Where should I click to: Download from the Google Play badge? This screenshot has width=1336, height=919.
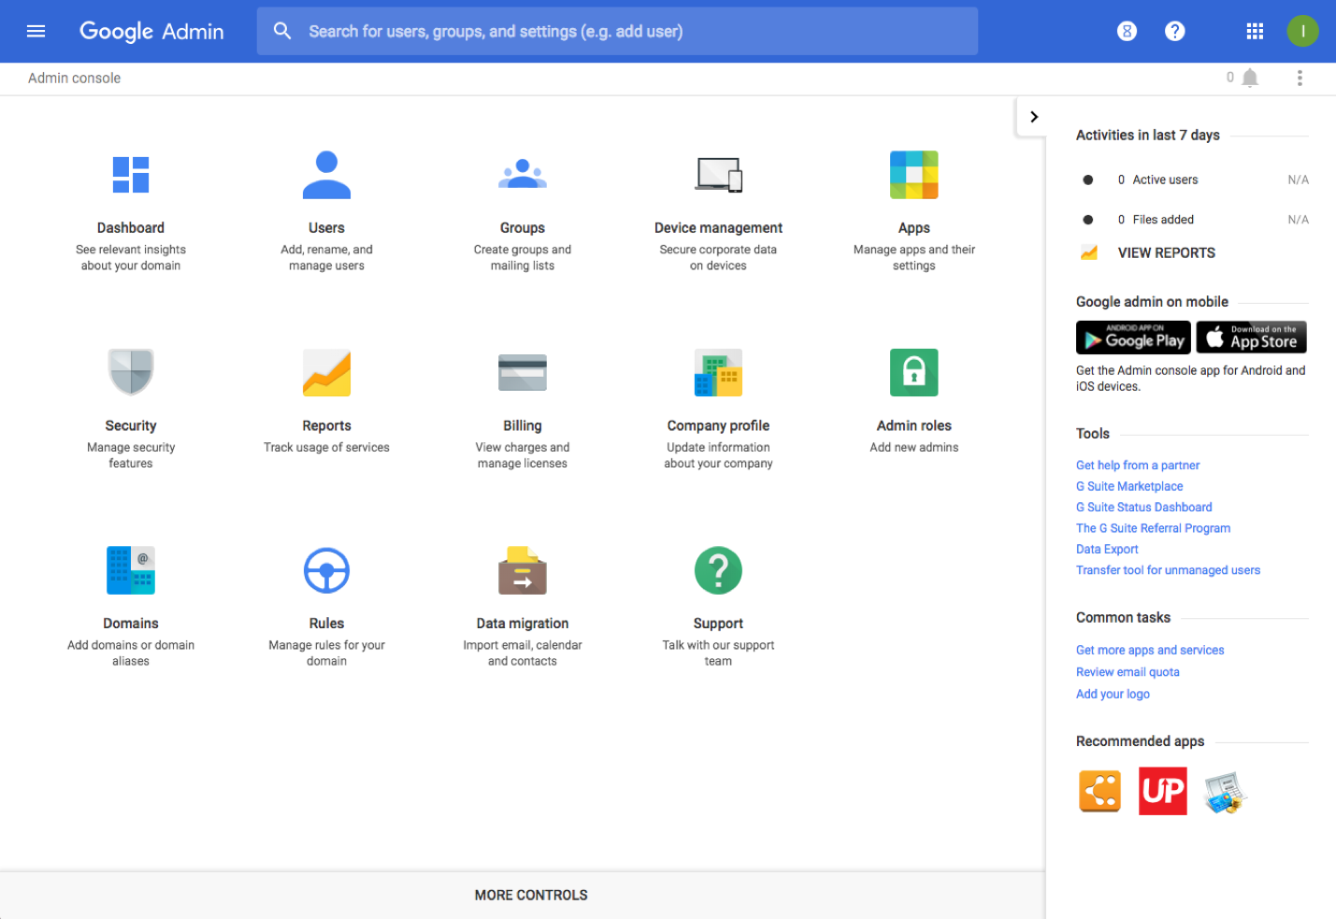click(x=1133, y=337)
